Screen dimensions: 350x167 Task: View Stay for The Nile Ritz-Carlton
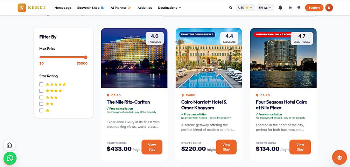click(x=152, y=147)
